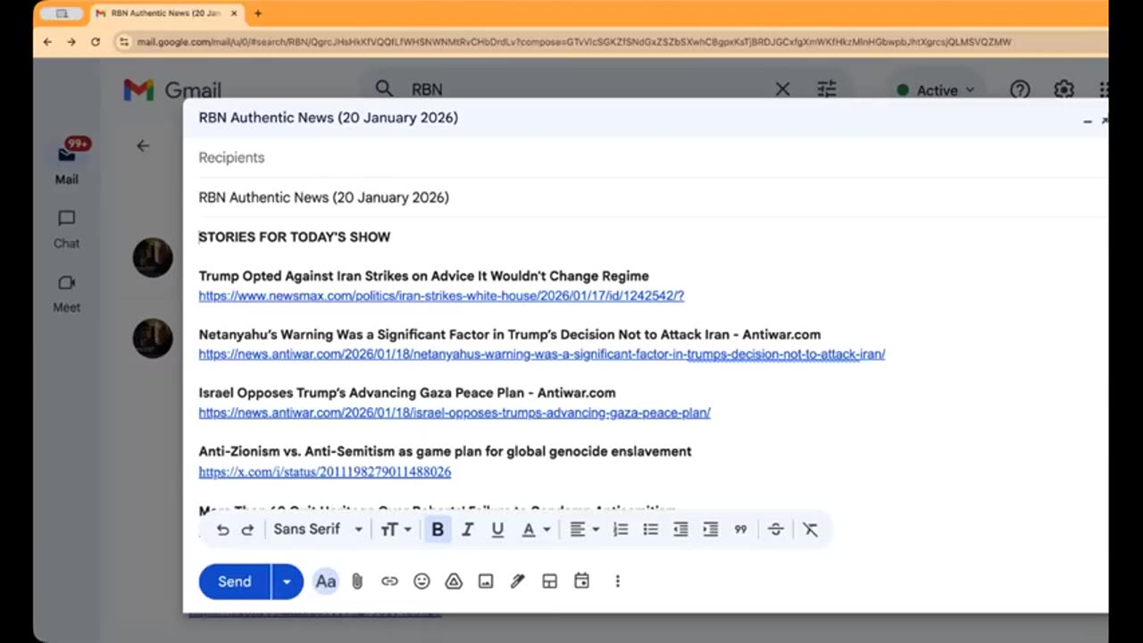Click Anti-Zionism vs. Anti-Semitism headline text

(x=446, y=452)
